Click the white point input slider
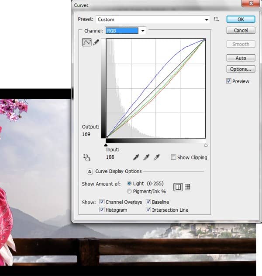Screen dimensions: 262x276 point(206,145)
